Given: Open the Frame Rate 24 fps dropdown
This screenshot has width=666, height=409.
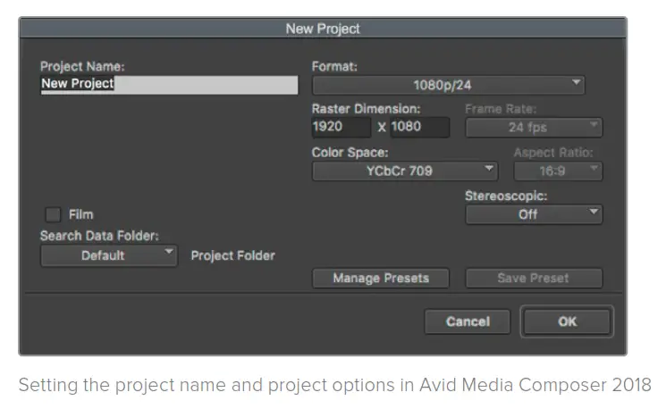Looking at the screenshot, I should (x=534, y=128).
